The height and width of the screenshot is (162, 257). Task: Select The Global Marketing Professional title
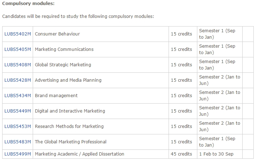pos(70,142)
